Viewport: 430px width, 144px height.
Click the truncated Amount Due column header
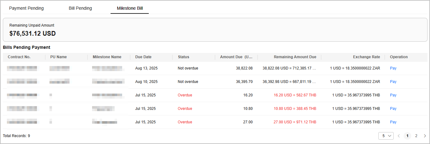click(x=236, y=57)
